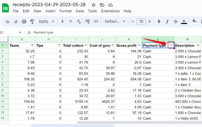202x127 pixels.
Task: Open the Extensions menu
Action: pos(110,11)
